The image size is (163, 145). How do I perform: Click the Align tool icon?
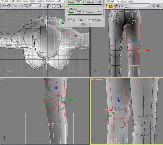(x=159, y=6)
